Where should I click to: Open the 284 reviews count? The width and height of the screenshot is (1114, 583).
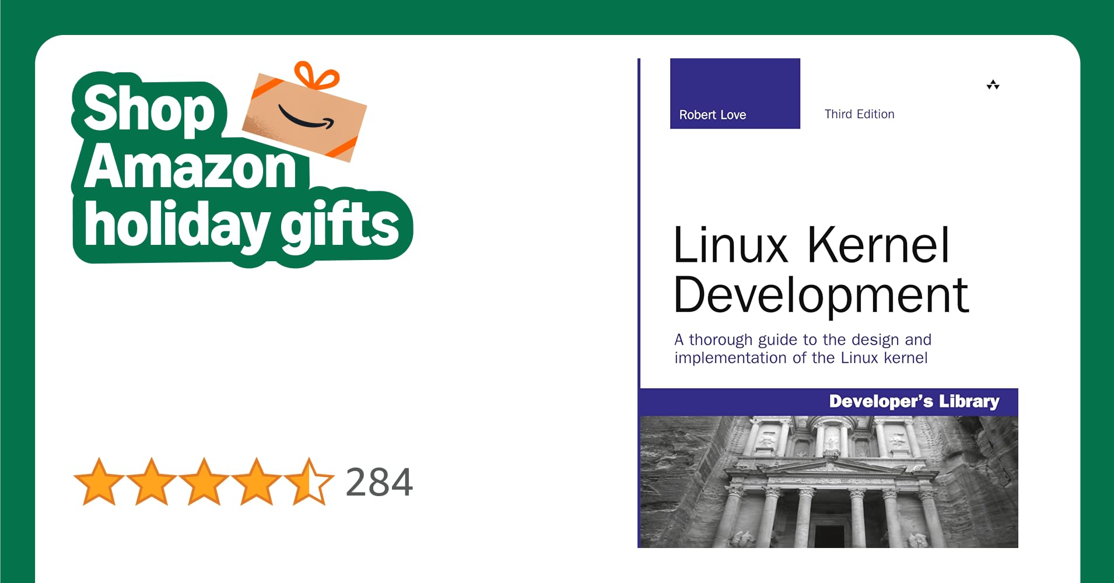click(x=379, y=482)
